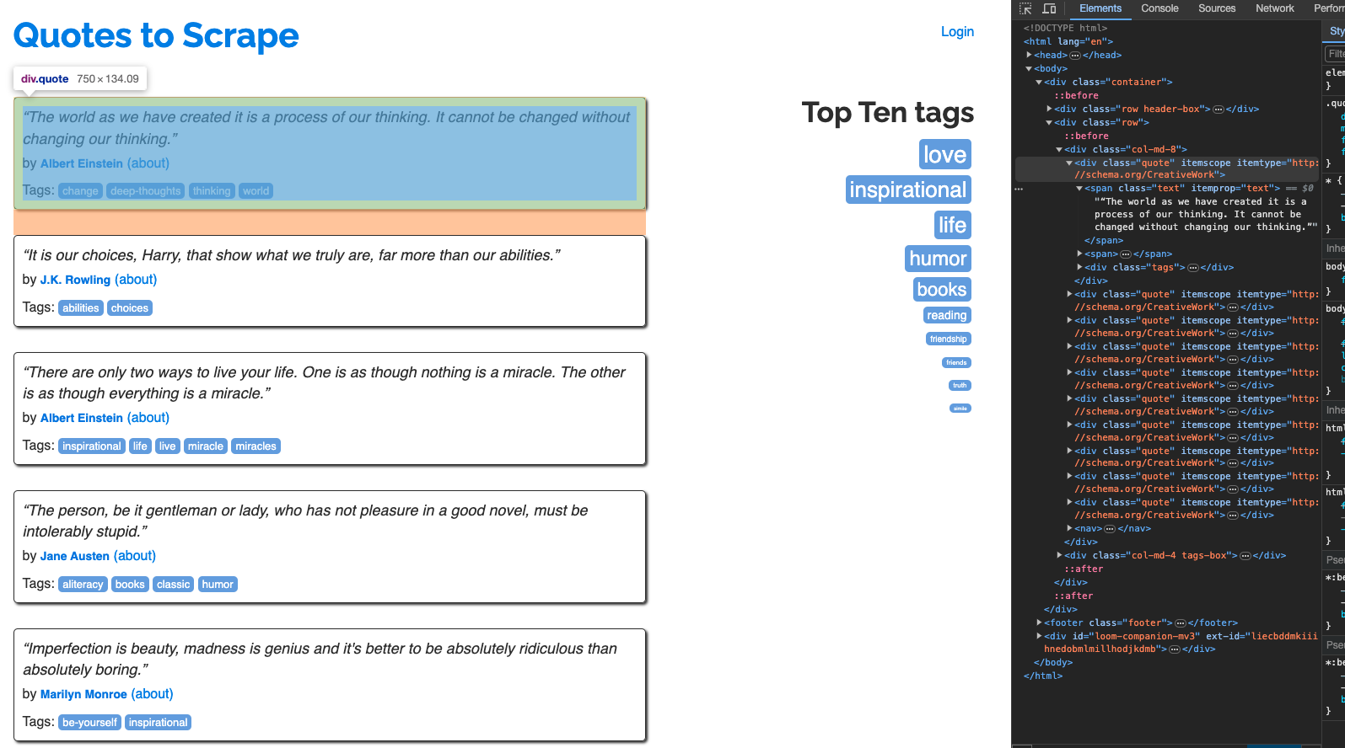
Task: Activate the inspect element picker icon
Action: point(1025,8)
